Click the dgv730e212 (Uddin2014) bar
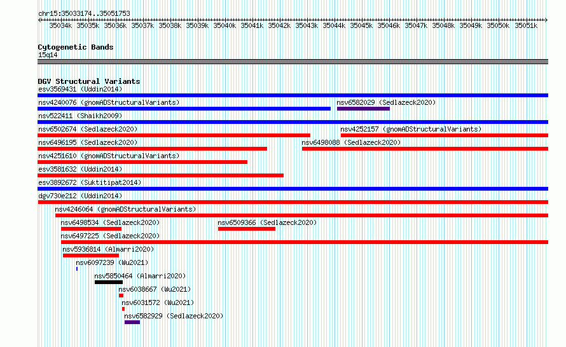Screen dimensions: 566x347 pyautogui.click(x=293, y=202)
